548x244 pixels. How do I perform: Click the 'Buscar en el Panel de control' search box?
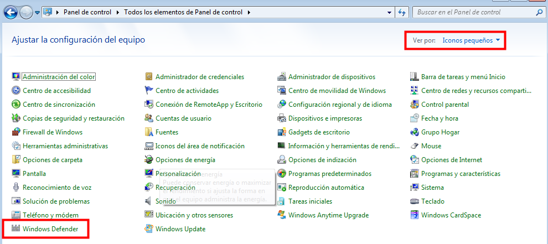(473, 12)
